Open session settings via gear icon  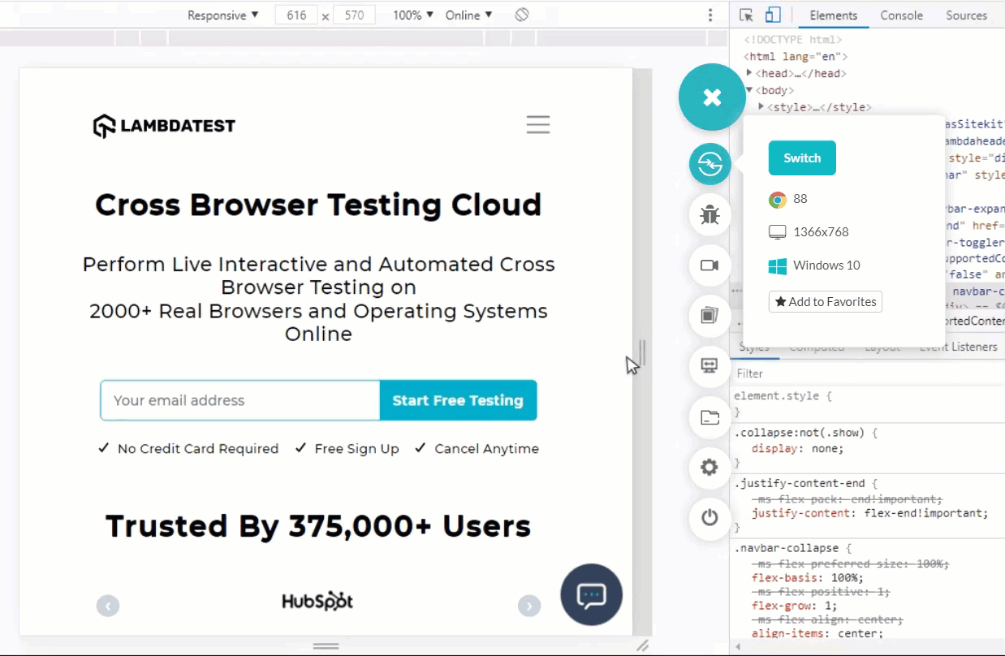pyautogui.click(x=710, y=467)
